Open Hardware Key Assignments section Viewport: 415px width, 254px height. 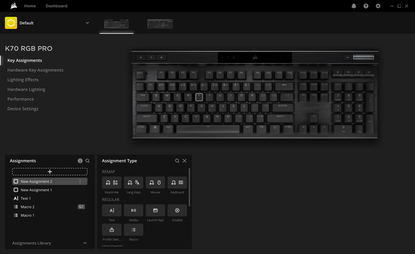click(x=35, y=70)
